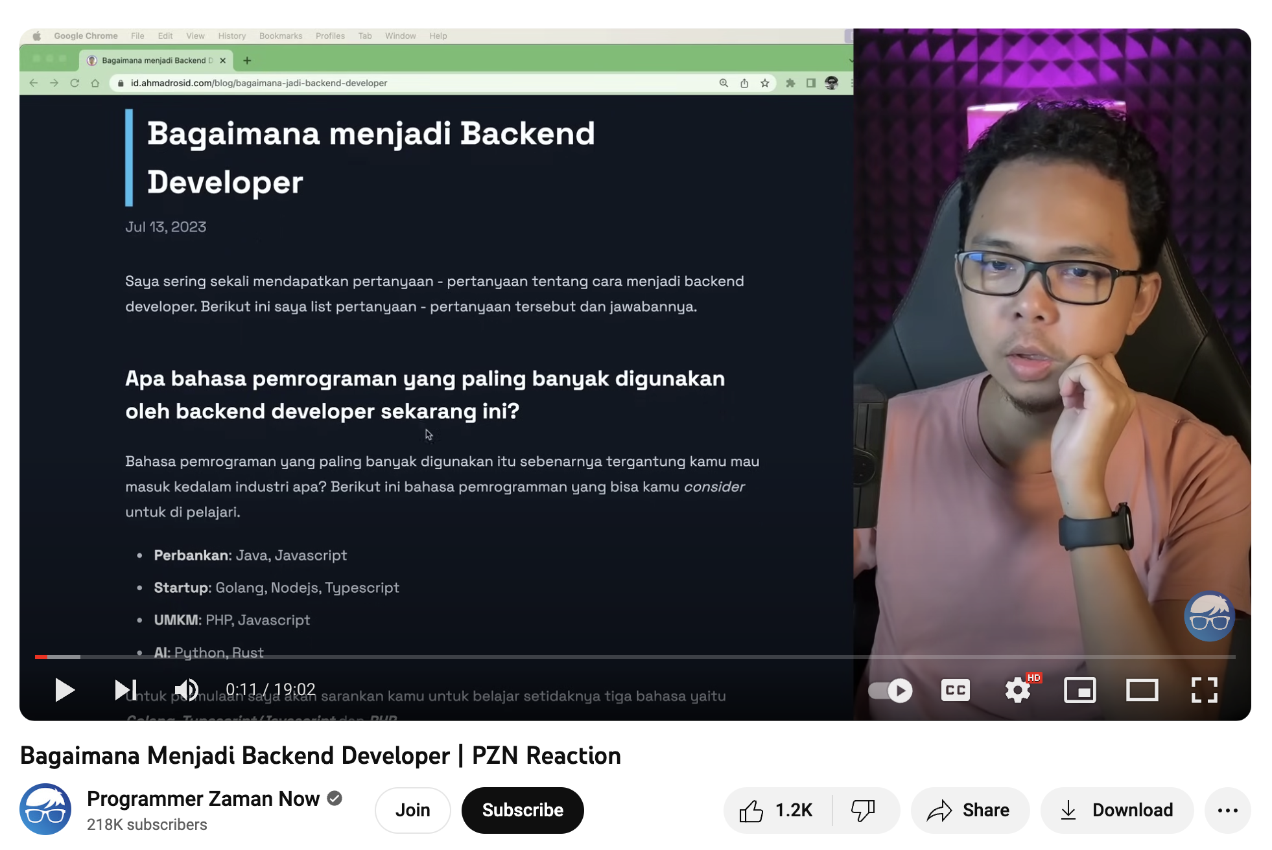Click the Join button
This screenshot has width=1272, height=850.
coord(412,810)
